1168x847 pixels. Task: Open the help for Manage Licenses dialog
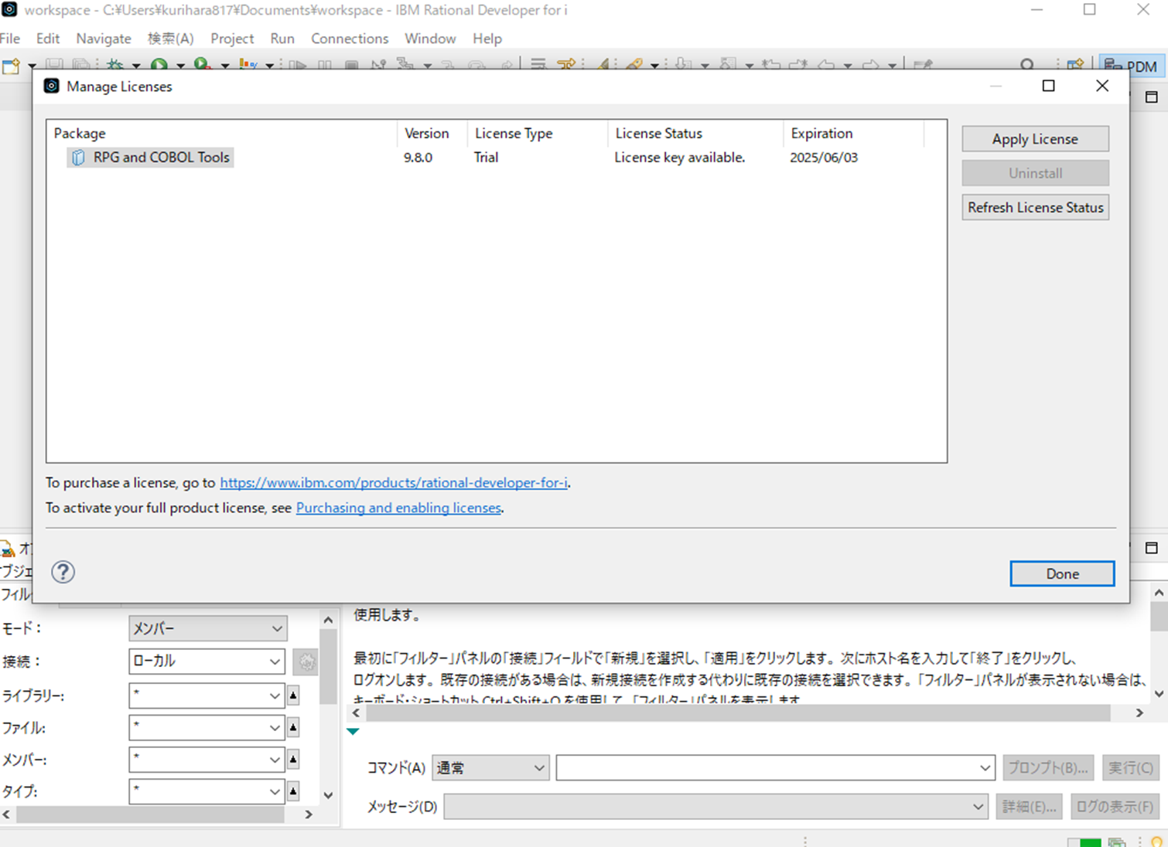(63, 572)
